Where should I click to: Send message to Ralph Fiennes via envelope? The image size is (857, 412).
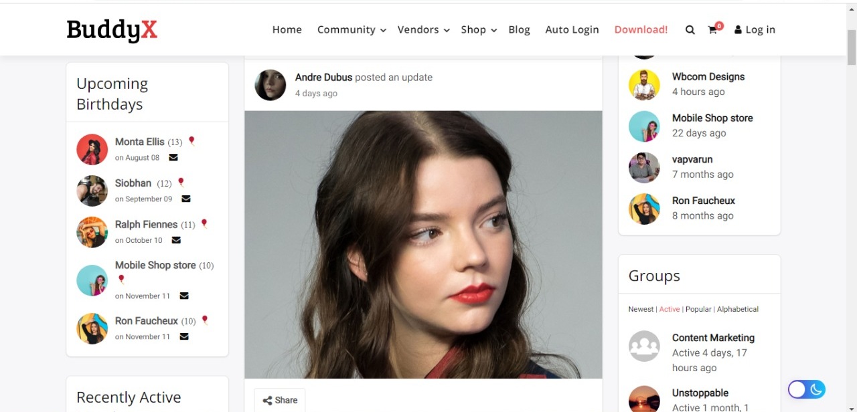coord(176,240)
